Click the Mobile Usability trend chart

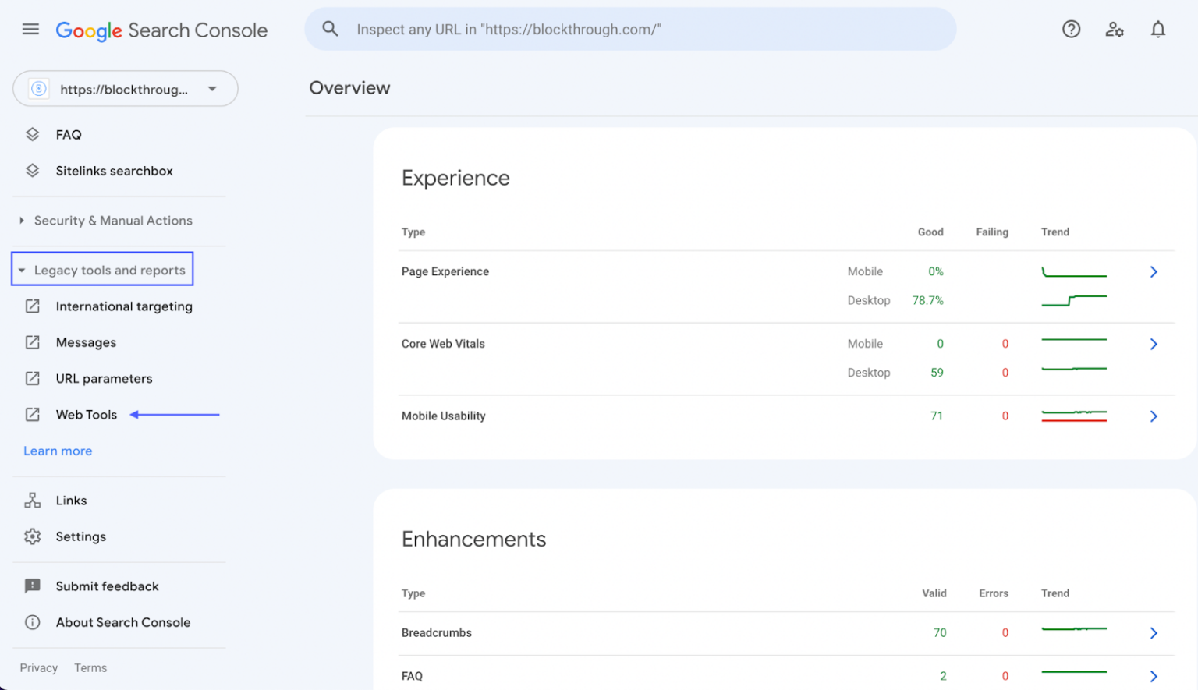click(1074, 416)
